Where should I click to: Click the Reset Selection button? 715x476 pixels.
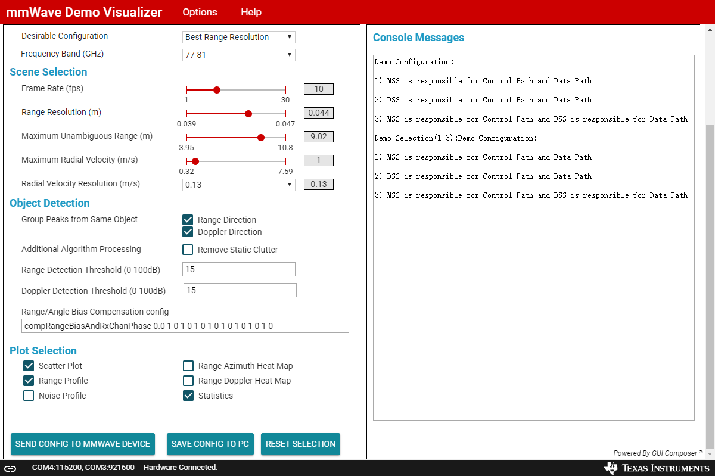(300, 444)
